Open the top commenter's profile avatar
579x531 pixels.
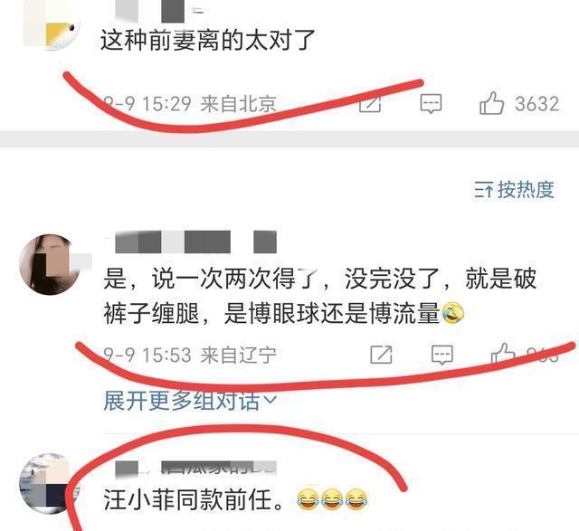(52, 26)
